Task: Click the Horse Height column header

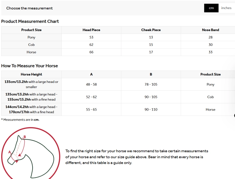Action: [x=31, y=74]
